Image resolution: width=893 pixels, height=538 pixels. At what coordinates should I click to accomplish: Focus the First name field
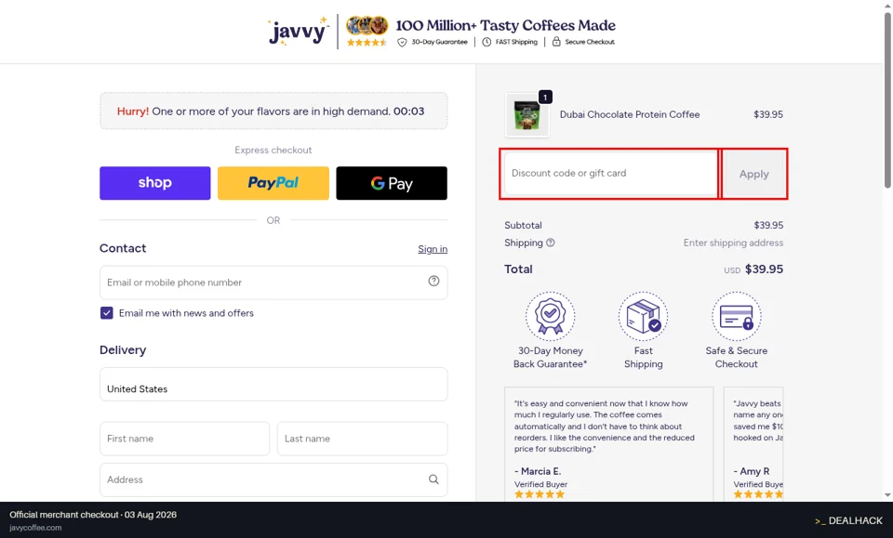coord(184,439)
